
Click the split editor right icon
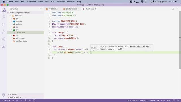tap(173, 9)
